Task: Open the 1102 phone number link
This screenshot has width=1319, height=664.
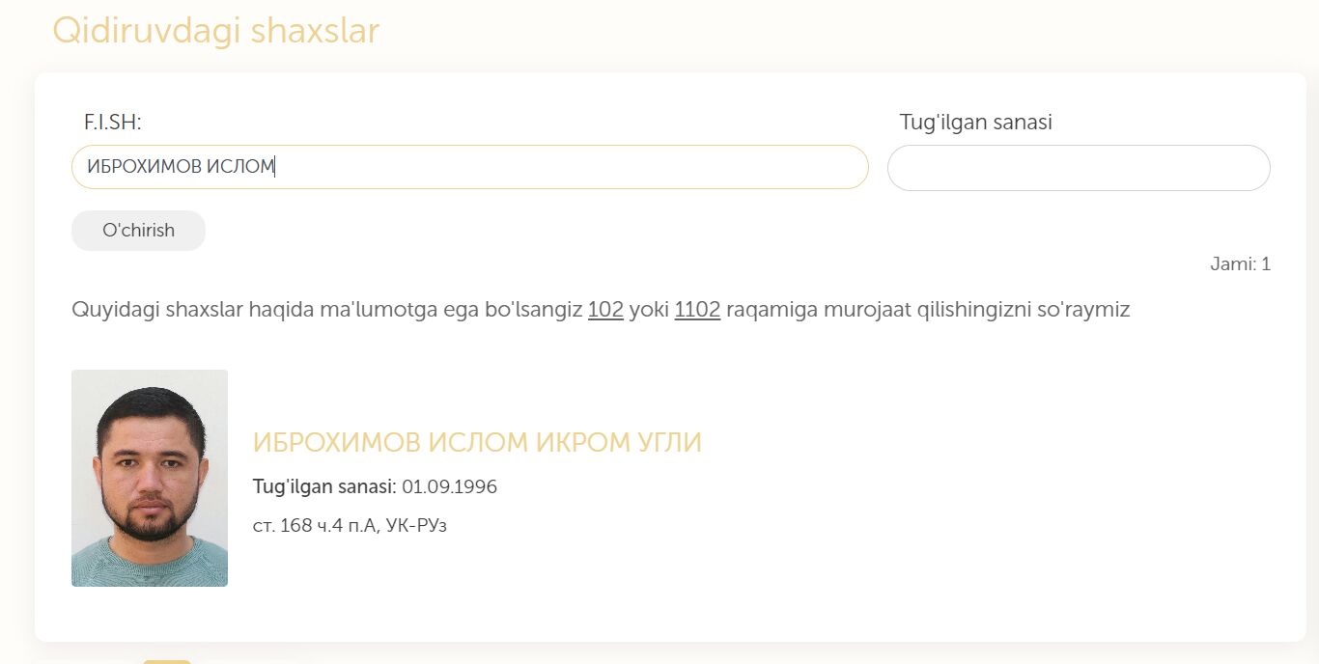Action: 697,311
